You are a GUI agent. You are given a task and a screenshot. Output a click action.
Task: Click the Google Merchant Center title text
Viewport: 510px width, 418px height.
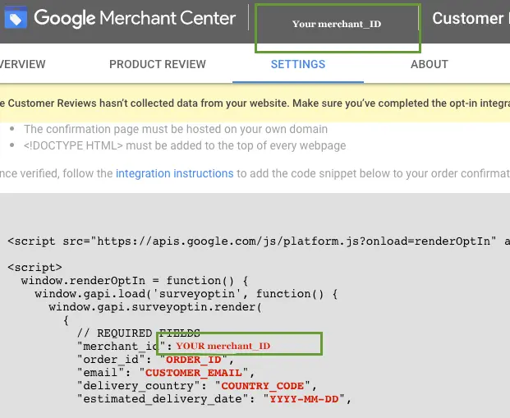pos(135,18)
